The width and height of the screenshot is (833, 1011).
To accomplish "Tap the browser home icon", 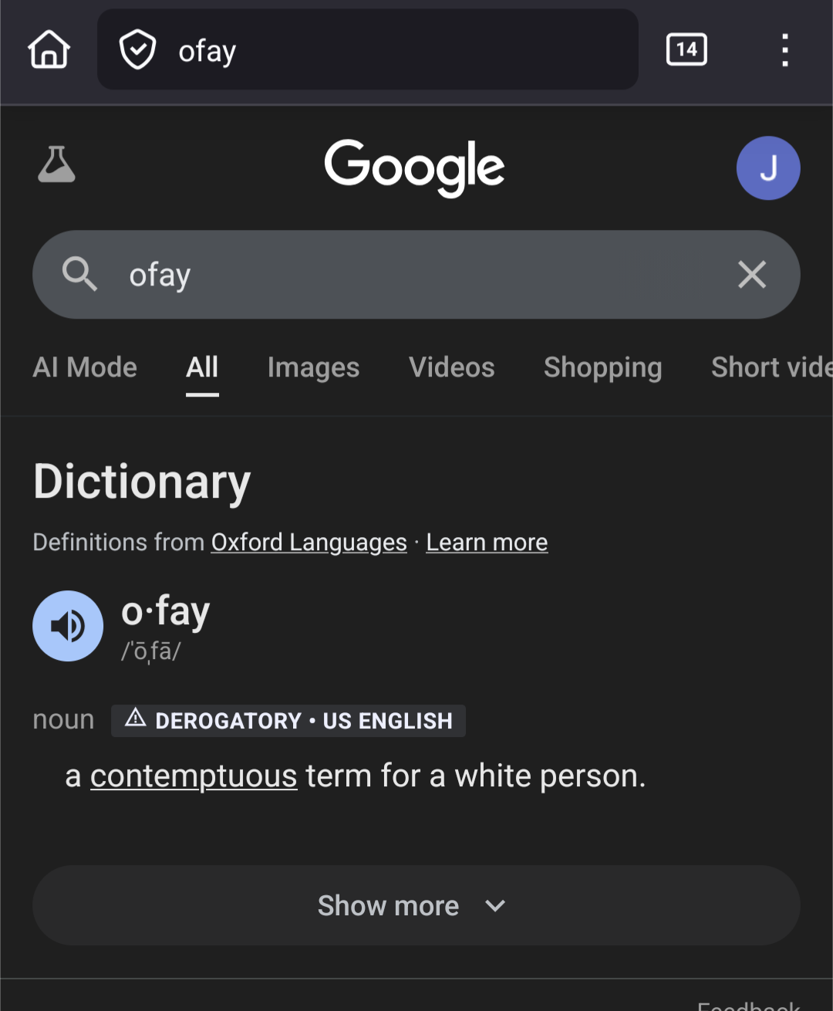I will tap(49, 50).
